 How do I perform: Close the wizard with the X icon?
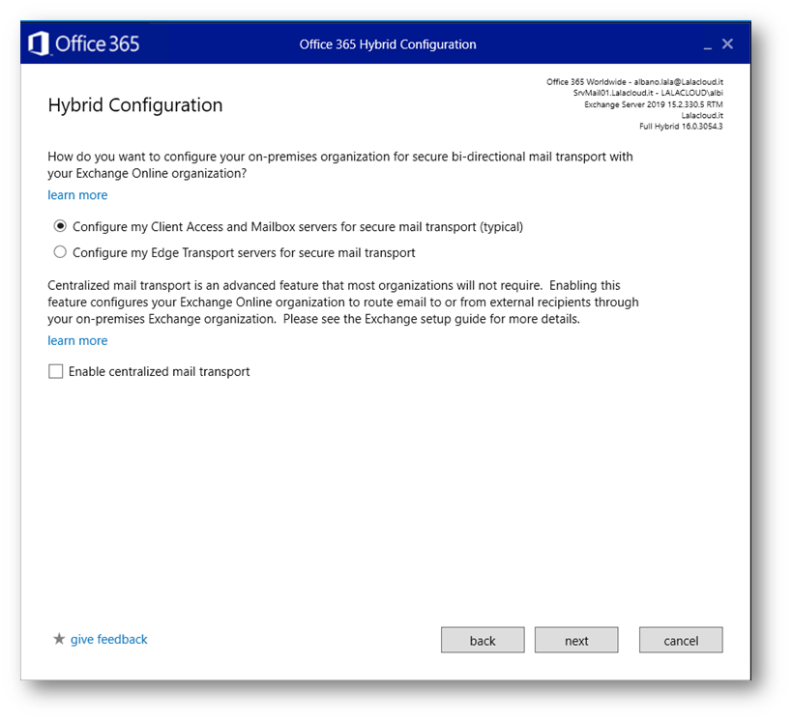click(x=728, y=43)
